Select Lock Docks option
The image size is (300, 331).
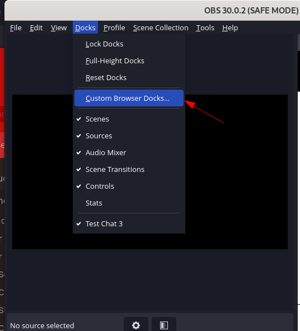[129, 44]
